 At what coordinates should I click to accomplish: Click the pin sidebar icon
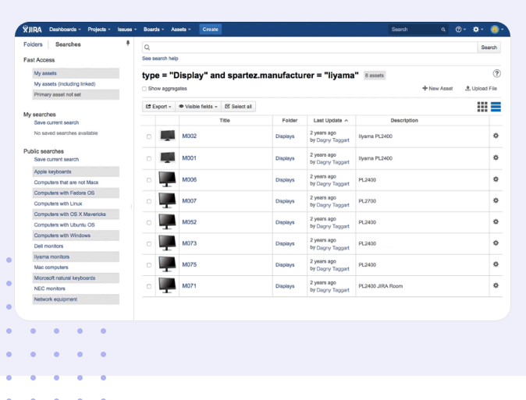(128, 44)
